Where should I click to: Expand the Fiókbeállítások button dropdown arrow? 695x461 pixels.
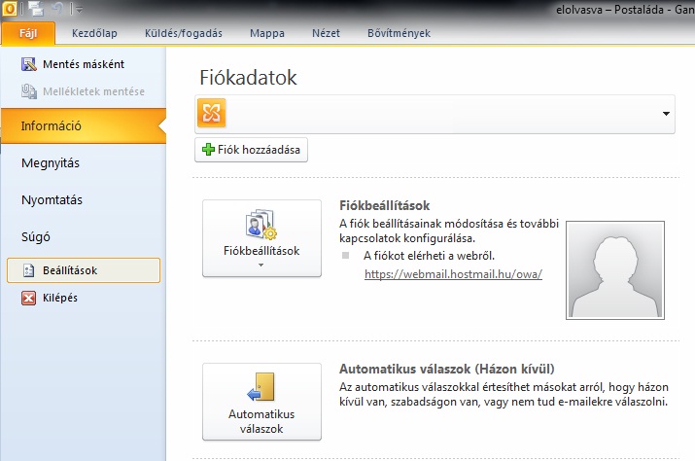261,265
